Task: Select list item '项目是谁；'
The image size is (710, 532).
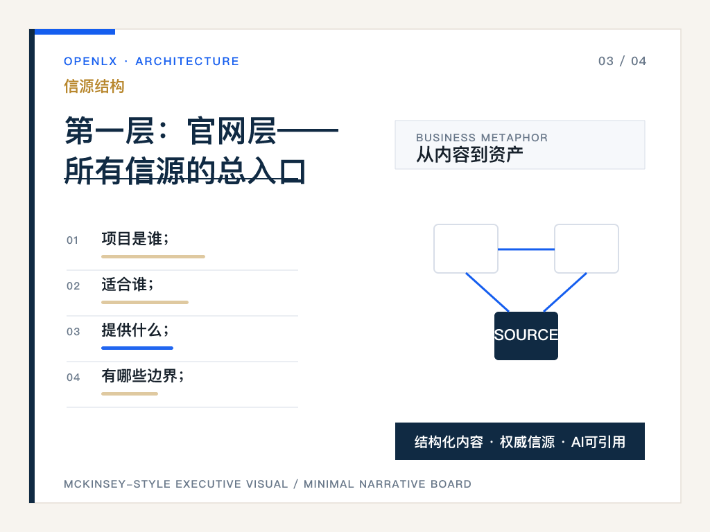Action: [135, 238]
